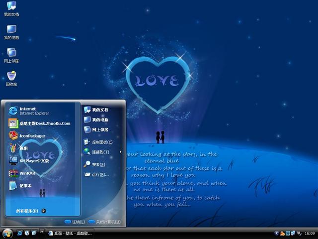
Task: Click the speaker volume tray icon
Action: (x=299, y=234)
